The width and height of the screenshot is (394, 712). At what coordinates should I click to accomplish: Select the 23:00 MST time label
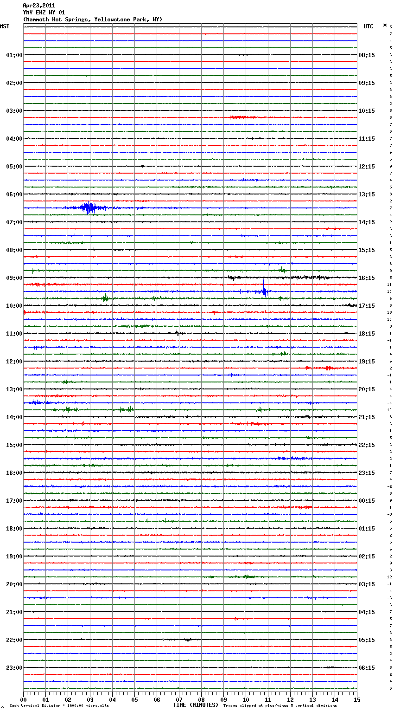click(x=14, y=668)
